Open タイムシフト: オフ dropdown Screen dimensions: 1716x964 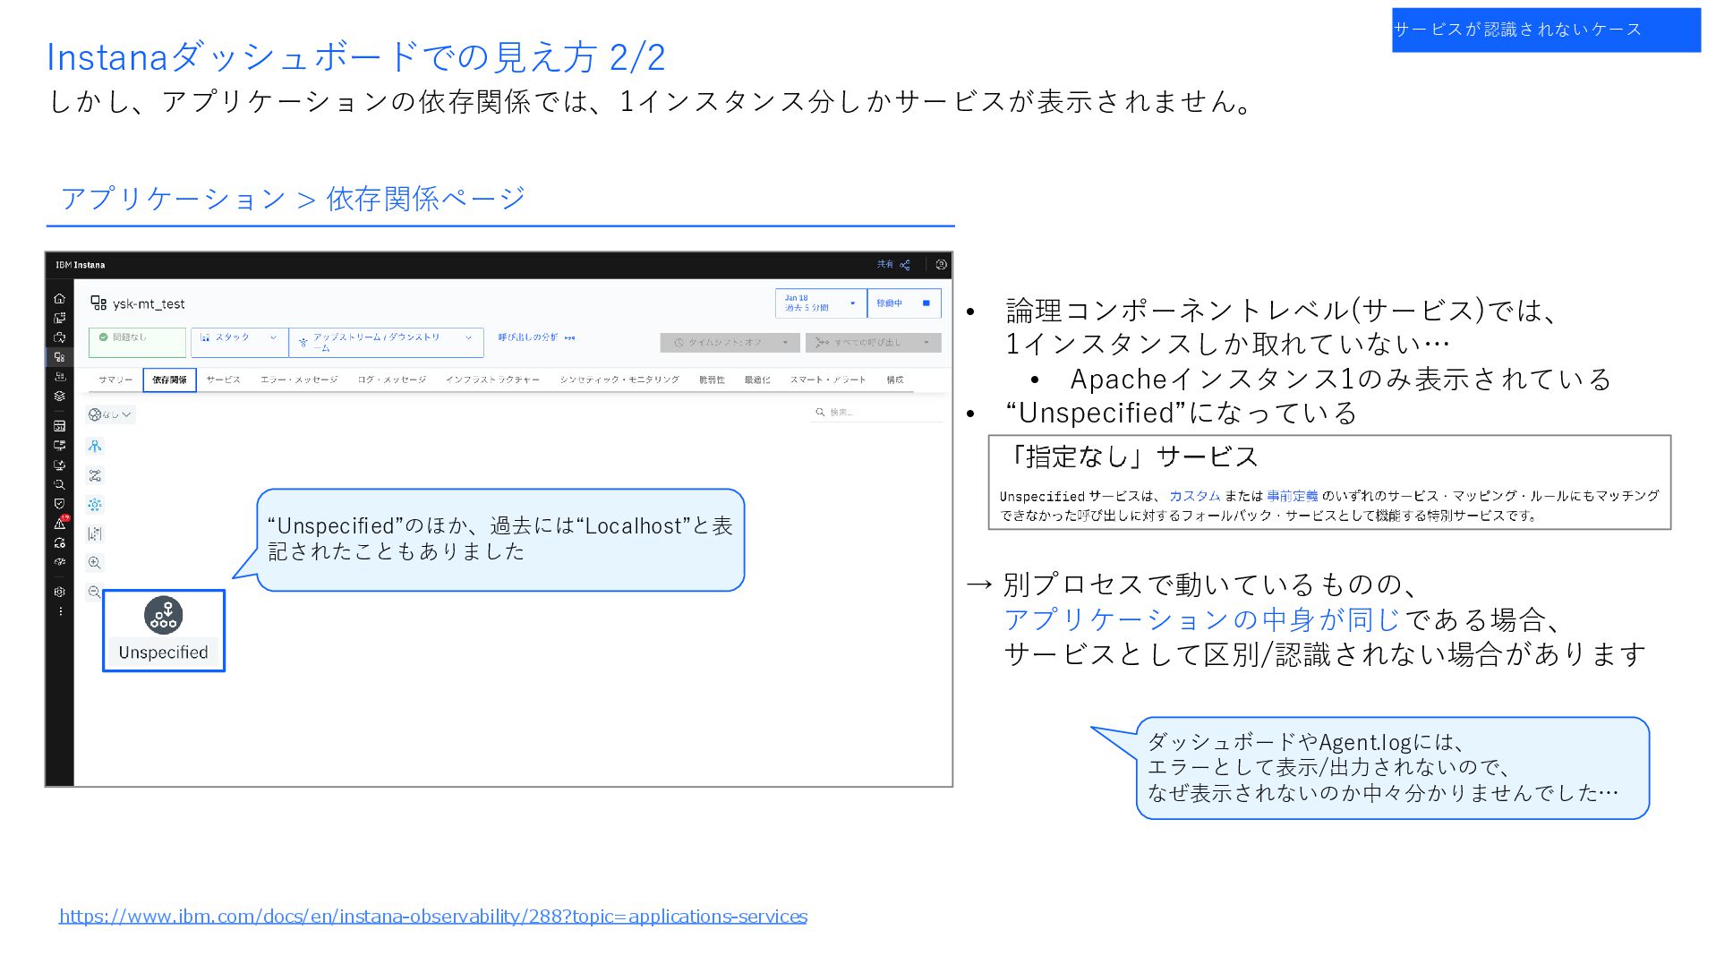tap(730, 343)
